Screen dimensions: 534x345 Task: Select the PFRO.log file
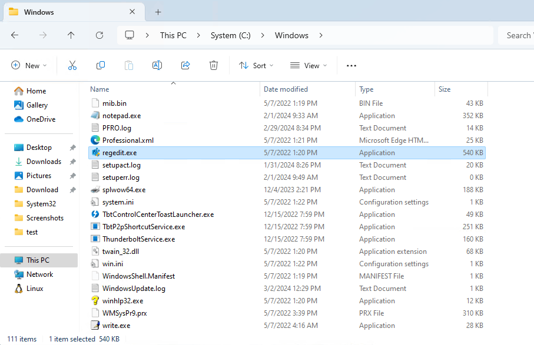[x=287, y=128]
